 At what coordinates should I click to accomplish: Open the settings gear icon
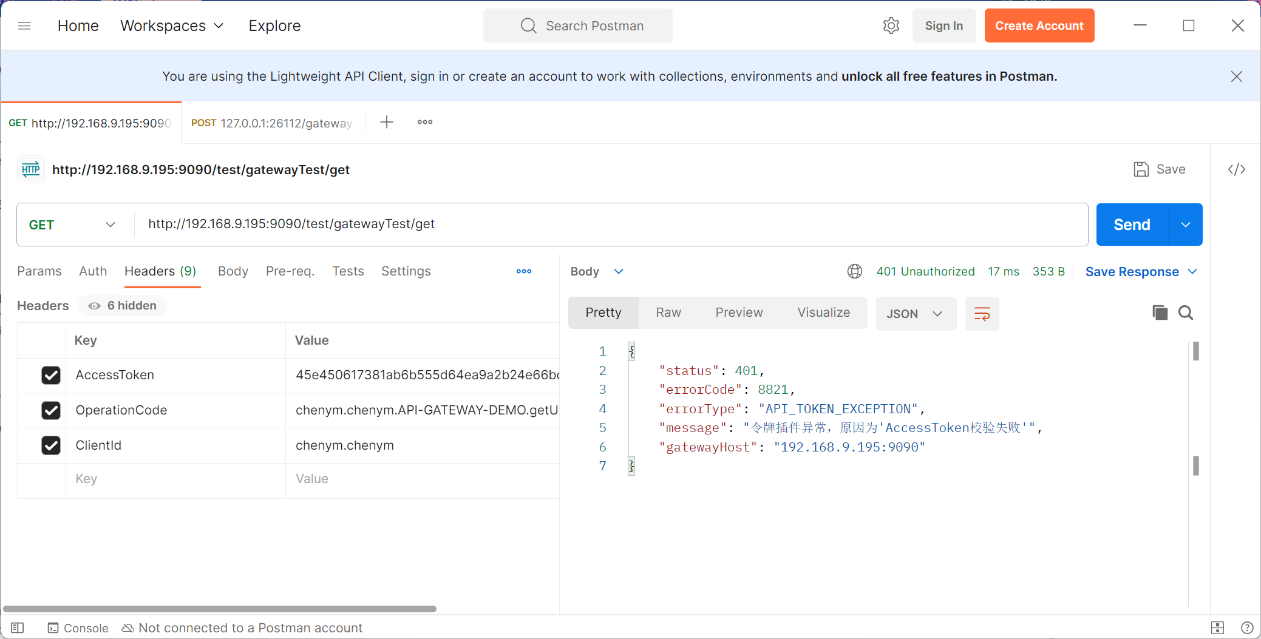[x=891, y=25]
